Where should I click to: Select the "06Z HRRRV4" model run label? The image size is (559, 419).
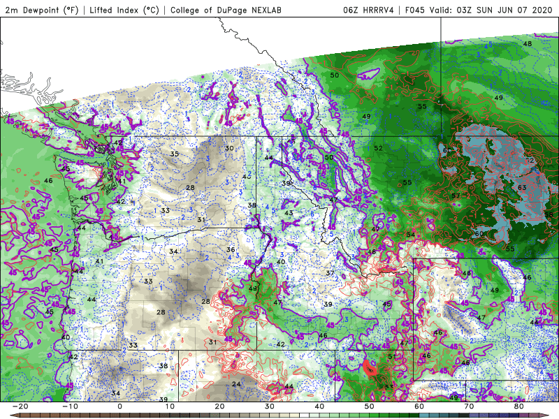click(369, 10)
